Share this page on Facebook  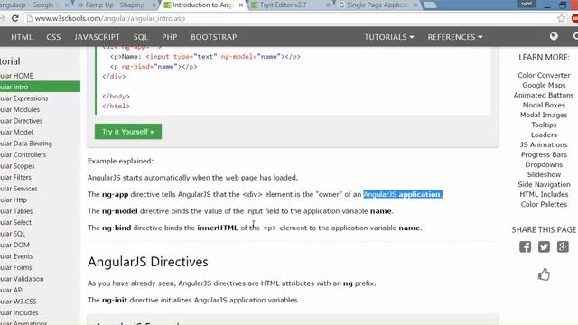coord(526,246)
